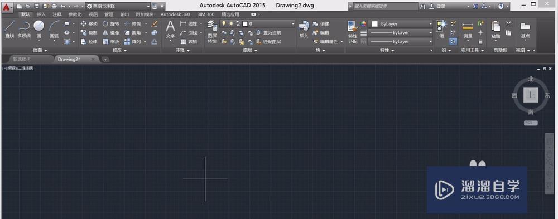Image resolution: width=558 pixels, height=219 pixels.
Task: Click the Sign In (登录) button
Action: point(437,6)
